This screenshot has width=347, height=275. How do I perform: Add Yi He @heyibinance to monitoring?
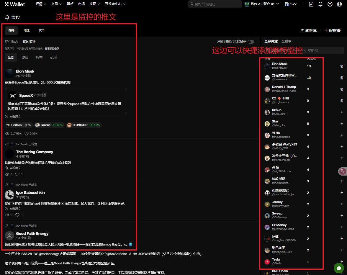(342, 135)
